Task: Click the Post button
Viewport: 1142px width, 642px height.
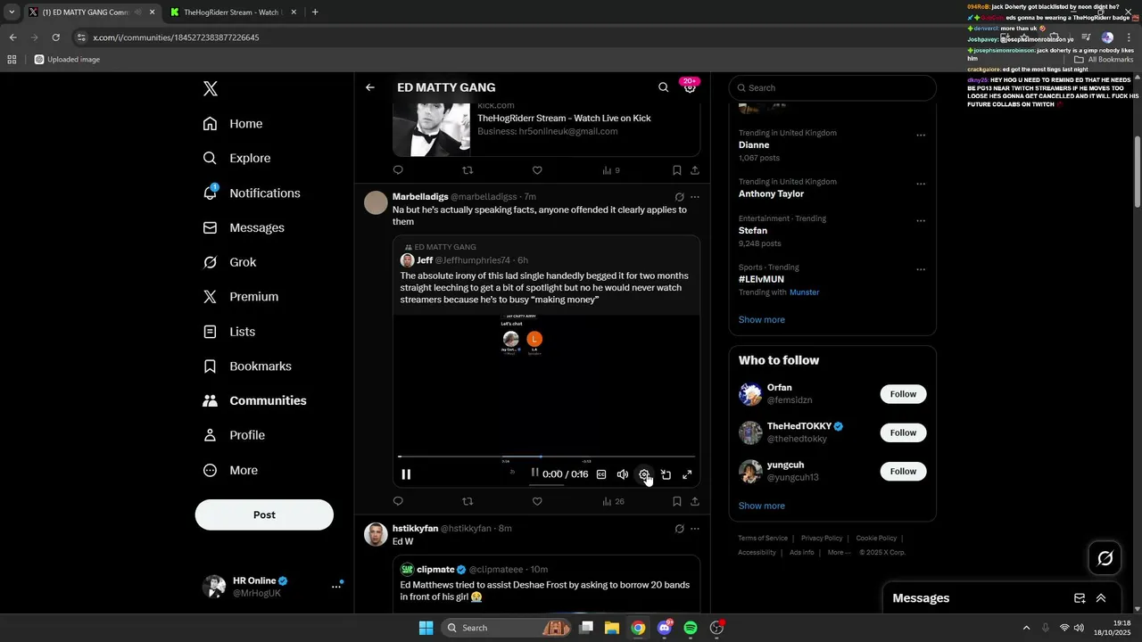Action: (x=264, y=514)
